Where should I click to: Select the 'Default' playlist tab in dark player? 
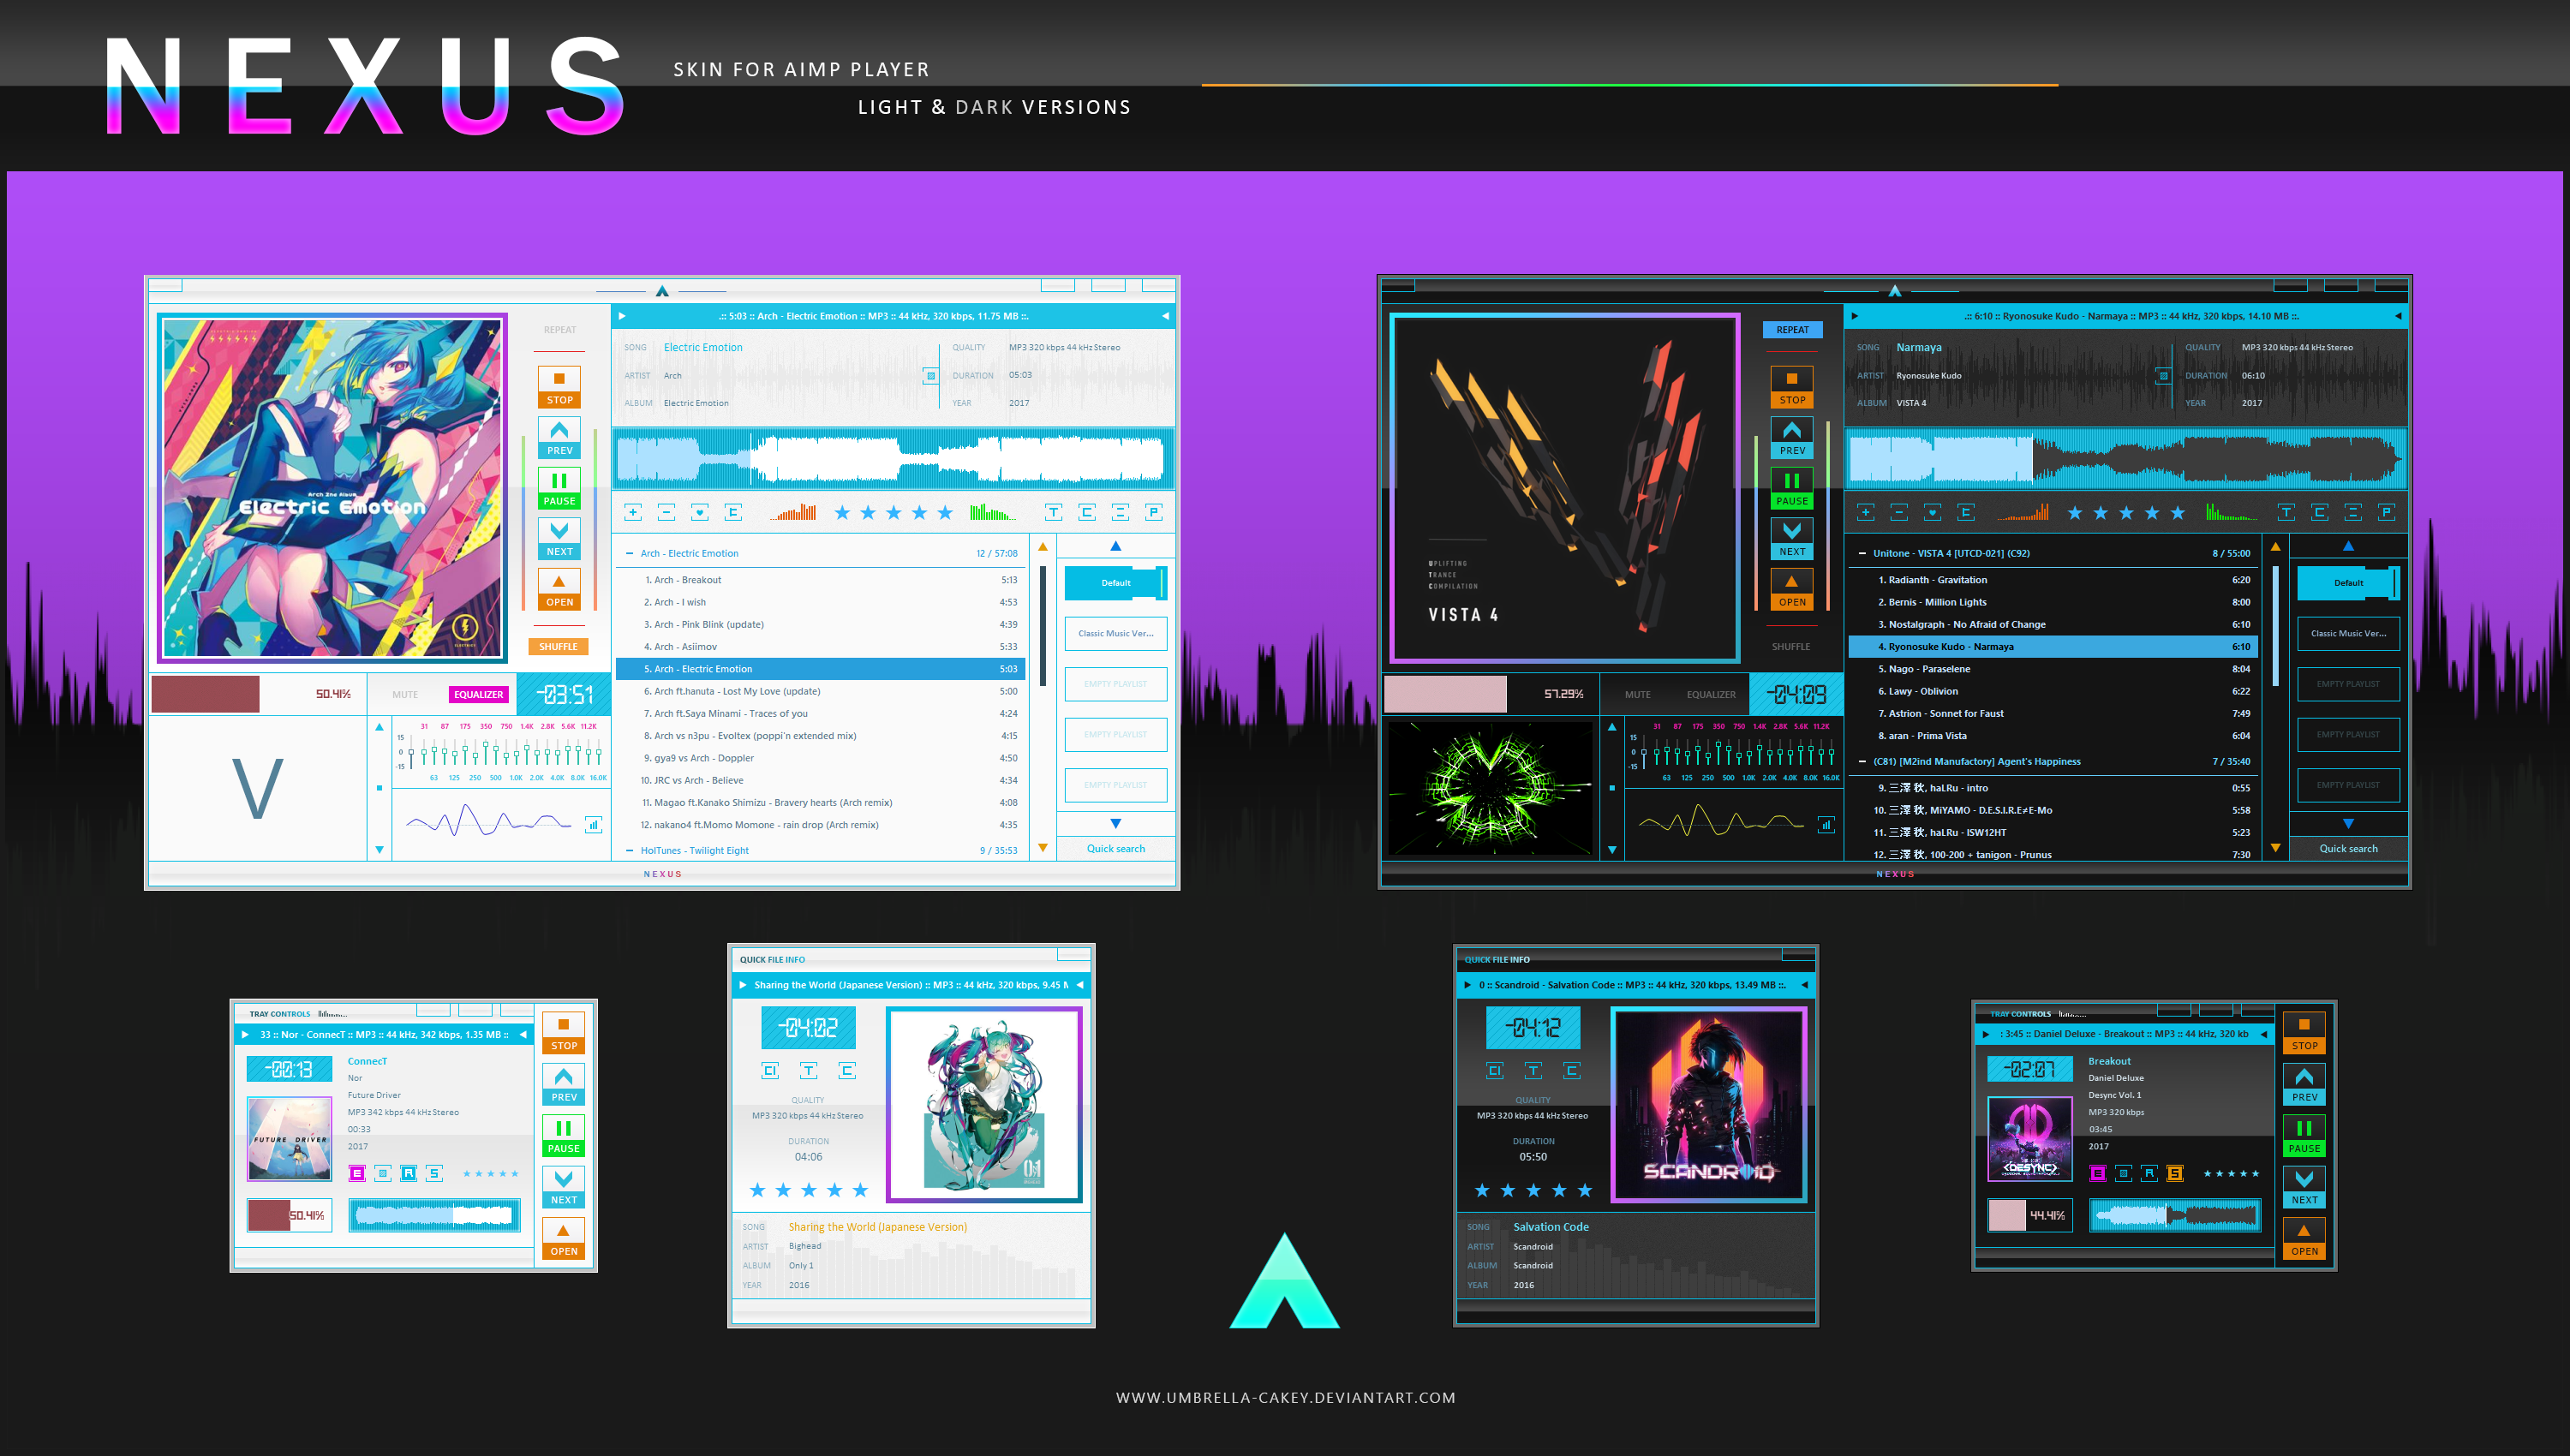click(x=2347, y=583)
